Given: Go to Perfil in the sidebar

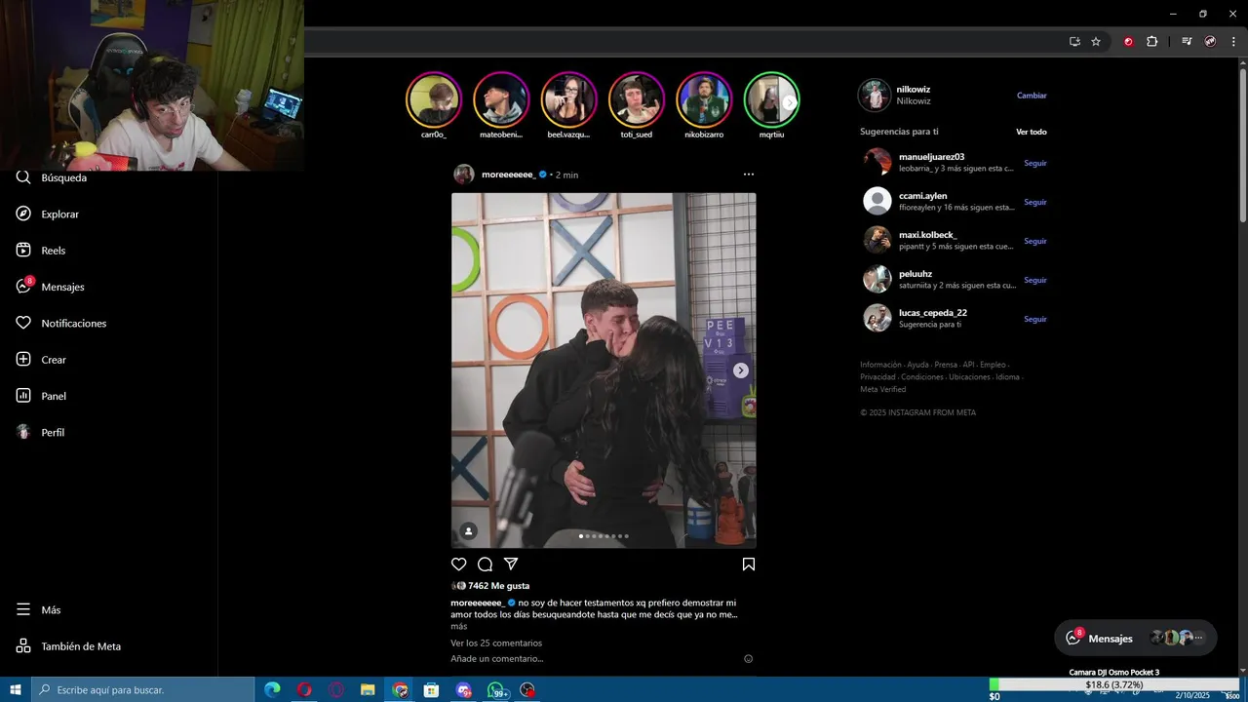Looking at the screenshot, I should (41, 432).
